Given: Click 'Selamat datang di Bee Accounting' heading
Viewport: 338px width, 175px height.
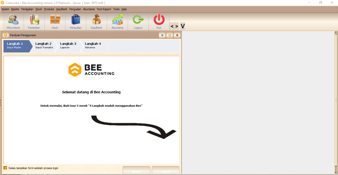Looking at the screenshot, I should point(91,92).
